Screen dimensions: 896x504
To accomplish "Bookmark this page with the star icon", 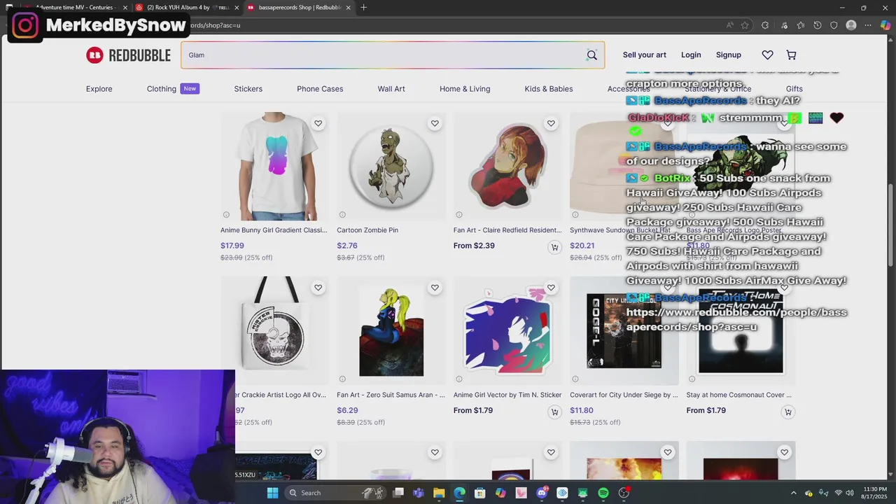I will (745, 25).
